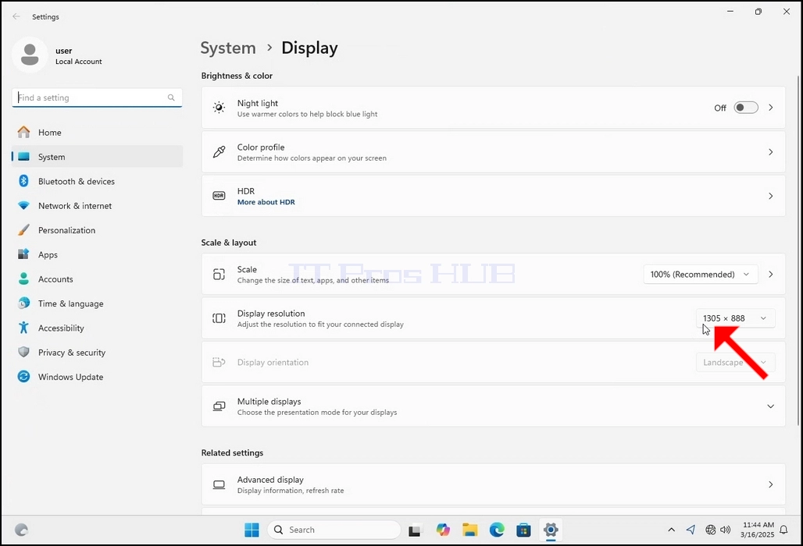Open the Display resolution dropdown

(x=735, y=318)
